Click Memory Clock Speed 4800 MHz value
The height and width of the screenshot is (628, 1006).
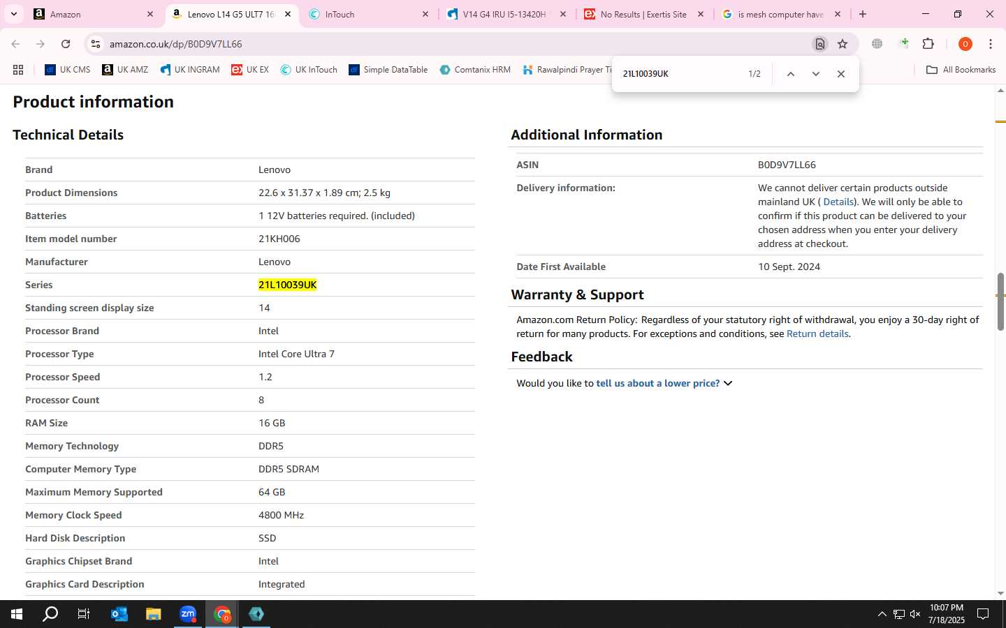point(281,515)
